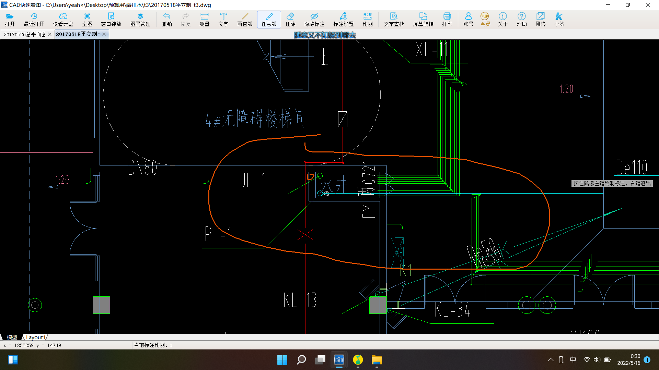Select the 画直线 line tool

pyautogui.click(x=245, y=20)
